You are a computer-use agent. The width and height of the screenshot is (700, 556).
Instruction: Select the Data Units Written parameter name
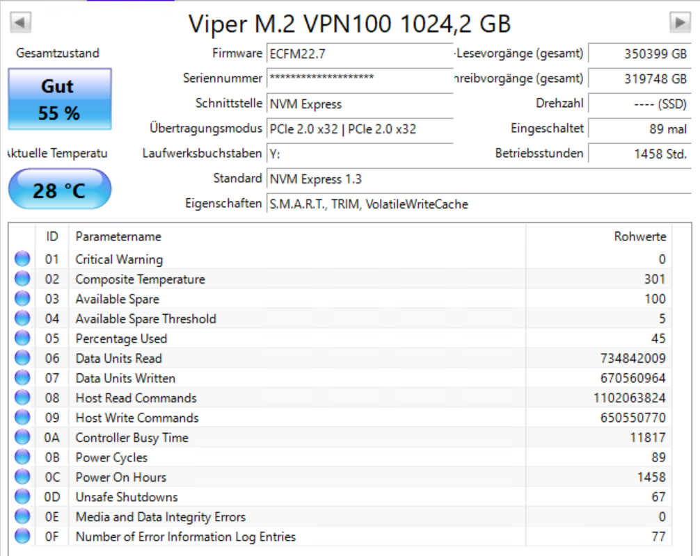(x=125, y=378)
